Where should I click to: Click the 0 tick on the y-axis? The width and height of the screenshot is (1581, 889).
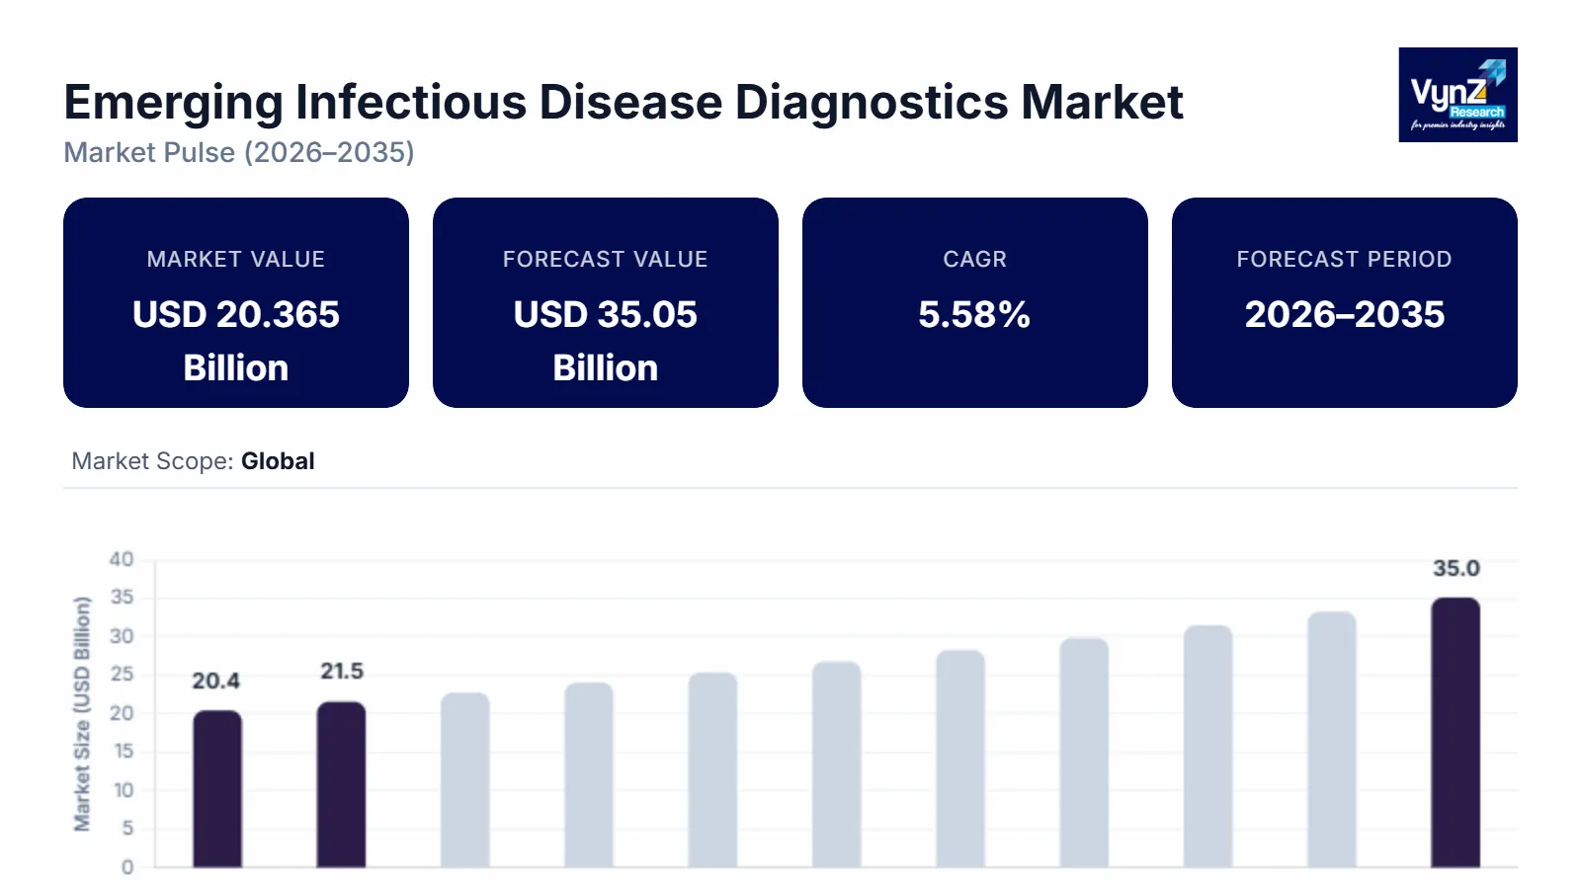[x=127, y=867]
